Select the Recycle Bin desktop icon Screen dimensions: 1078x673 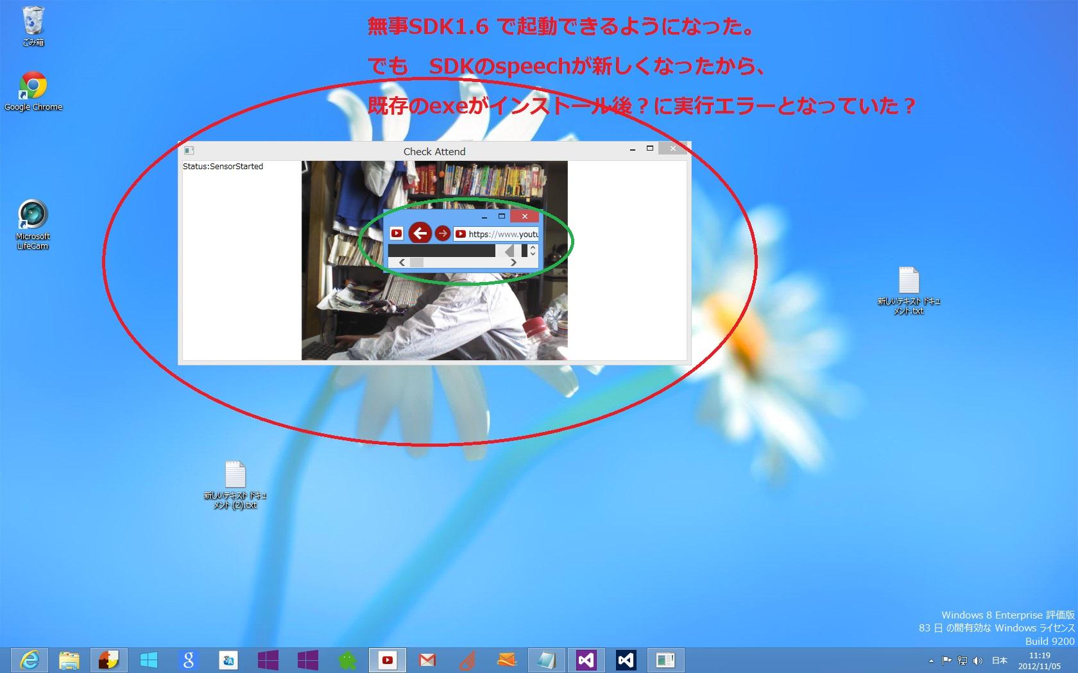click(33, 26)
